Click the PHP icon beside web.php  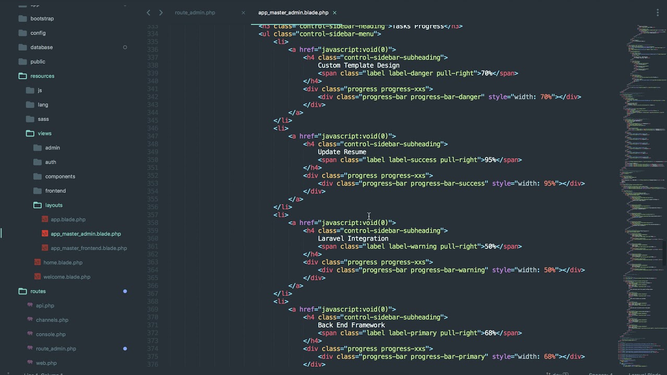[x=30, y=362]
